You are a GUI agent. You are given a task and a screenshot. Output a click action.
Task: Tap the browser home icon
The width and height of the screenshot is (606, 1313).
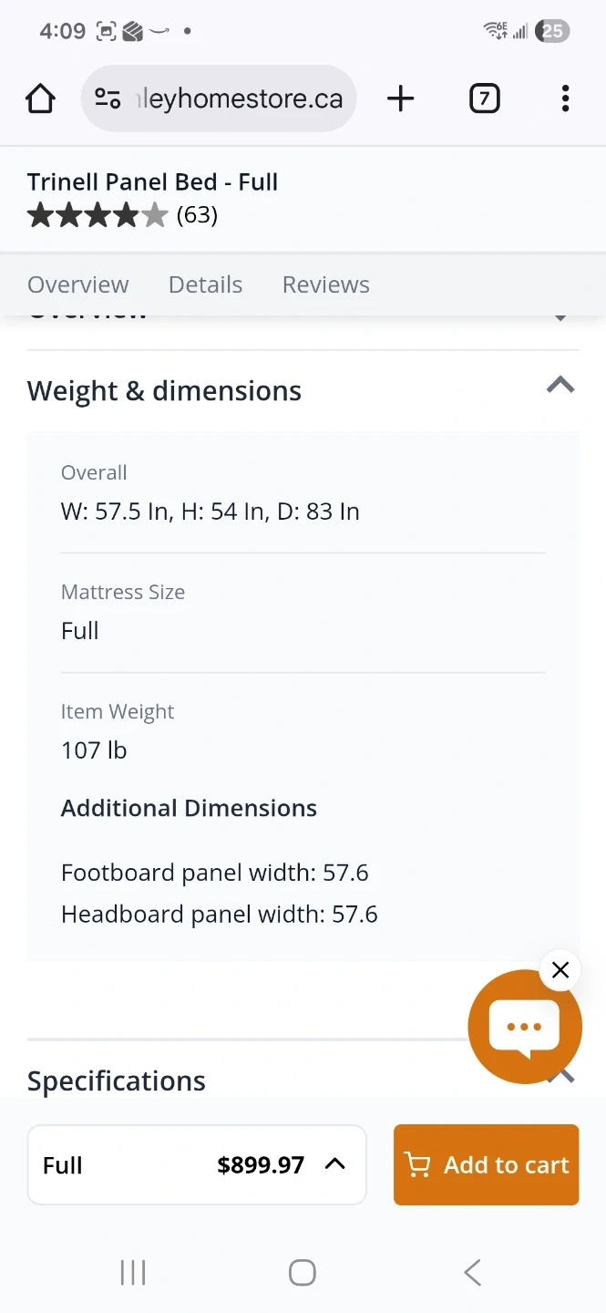tap(40, 98)
